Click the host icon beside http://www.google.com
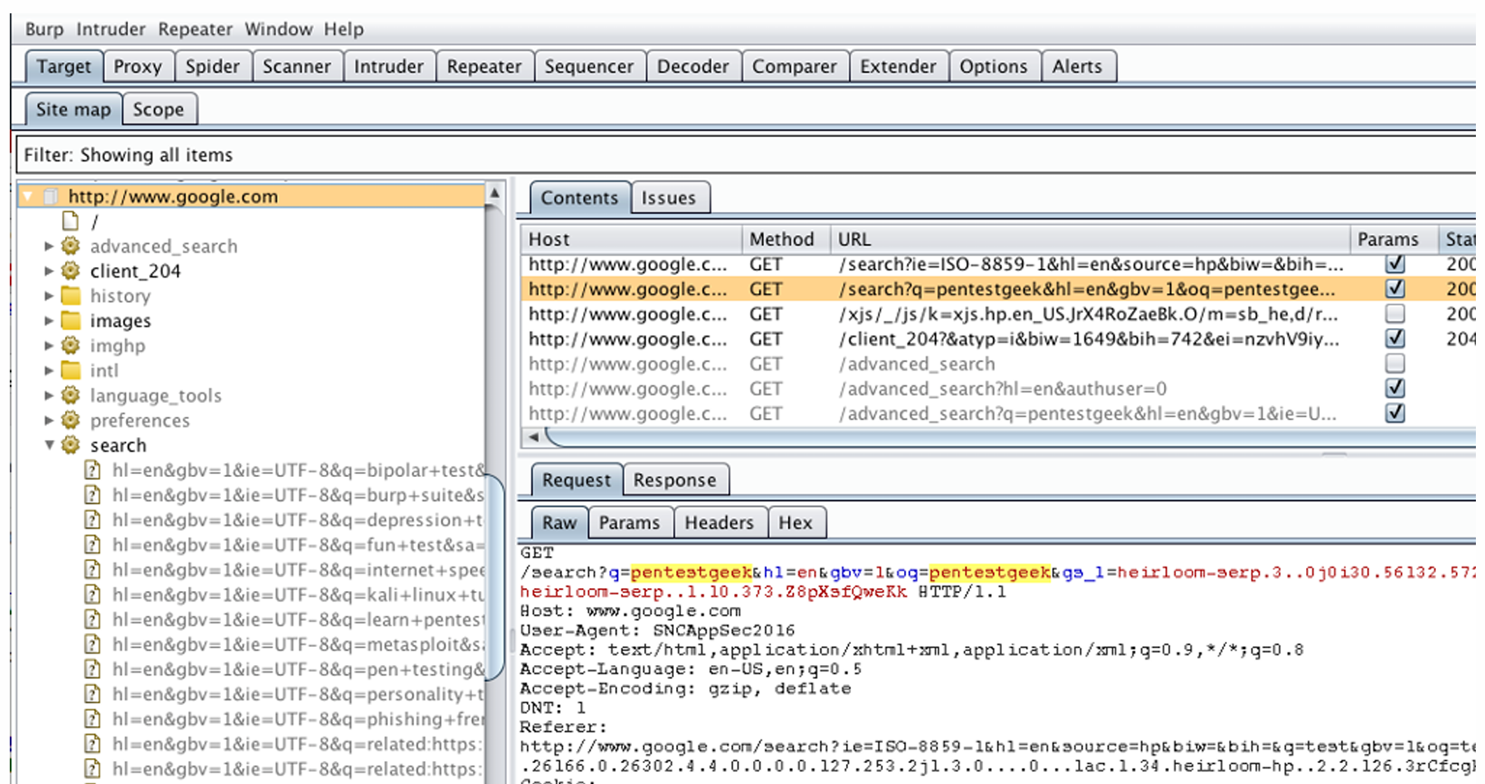Screen dimensions: 1485x784 [51, 197]
